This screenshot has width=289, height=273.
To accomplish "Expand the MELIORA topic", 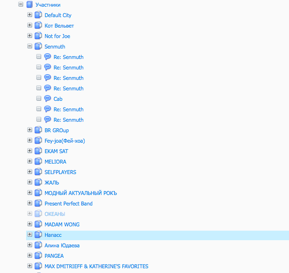I will pyautogui.click(x=30, y=161).
